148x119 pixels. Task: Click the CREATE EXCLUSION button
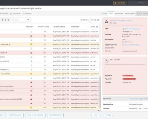[x=55, y=115]
